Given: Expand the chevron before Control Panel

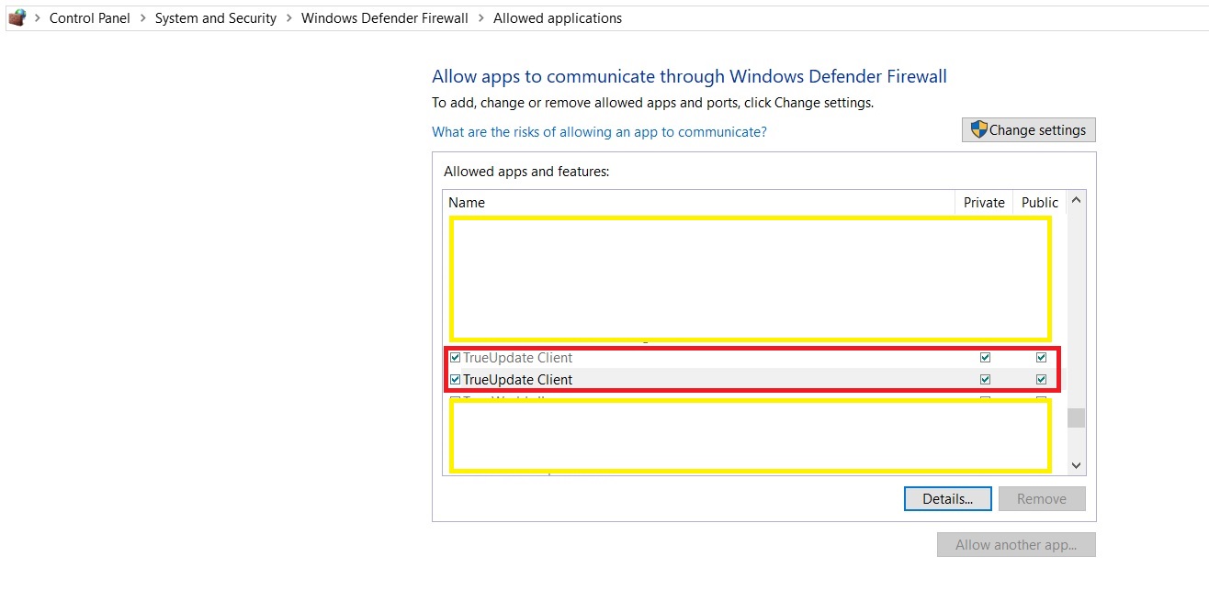Looking at the screenshot, I should coord(38,18).
